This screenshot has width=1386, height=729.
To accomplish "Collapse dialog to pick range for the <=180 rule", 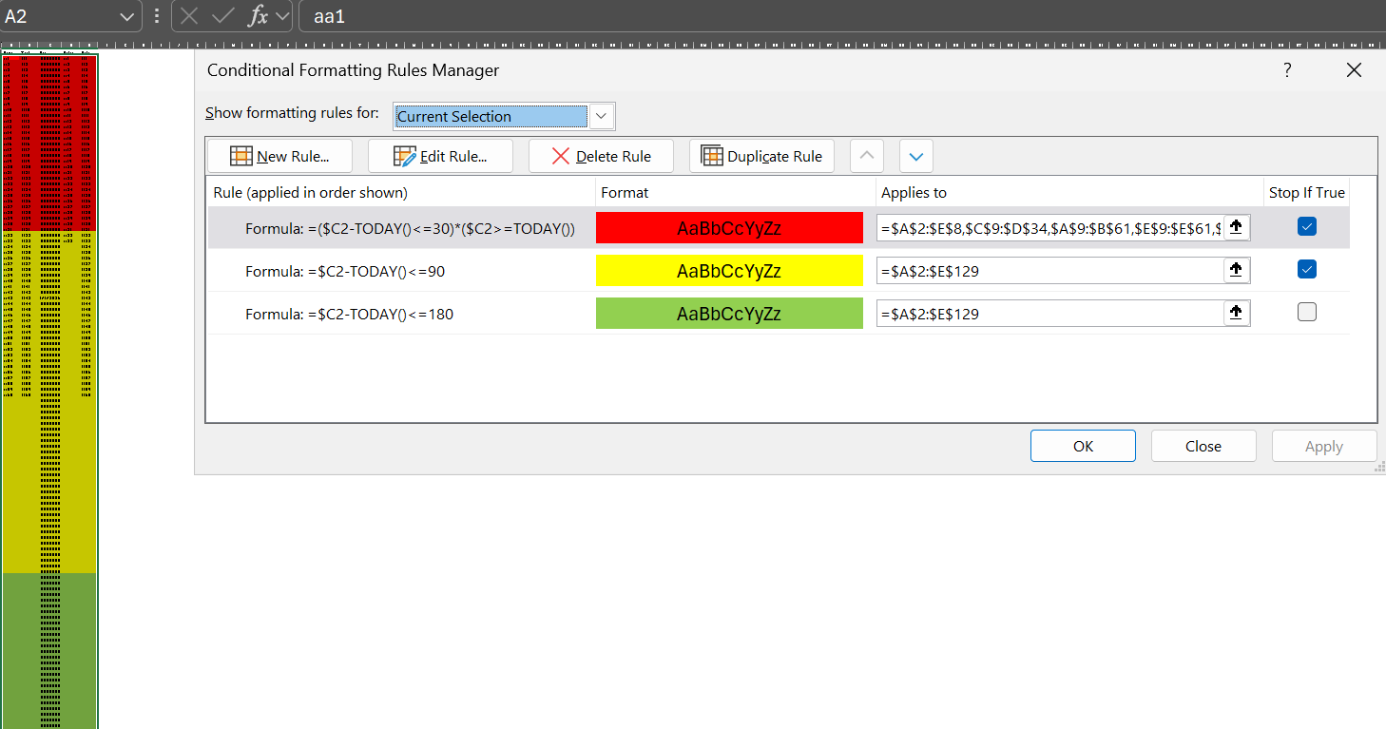I will (1236, 314).
